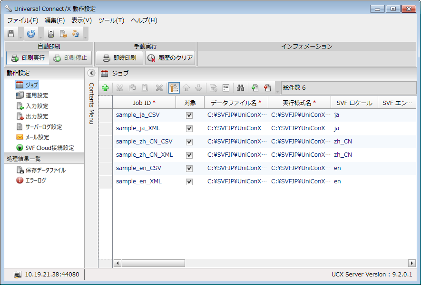Click the Copy icon in job toolbar
Image resolution: width=421 pixels, height=285 pixels.
(132, 88)
